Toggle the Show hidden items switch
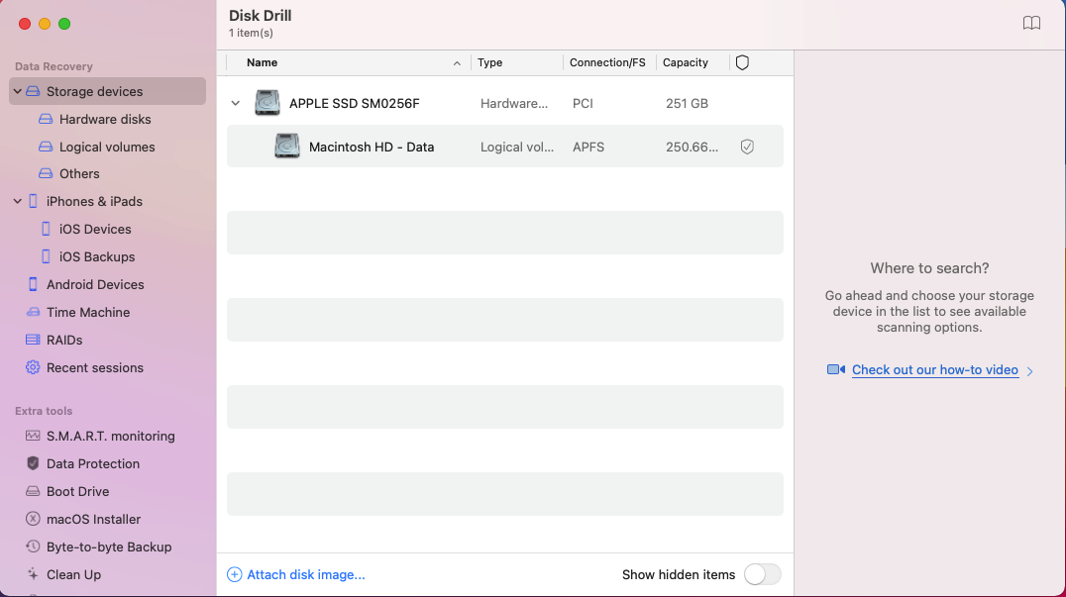1066x597 pixels. click(x=762, y=574)
